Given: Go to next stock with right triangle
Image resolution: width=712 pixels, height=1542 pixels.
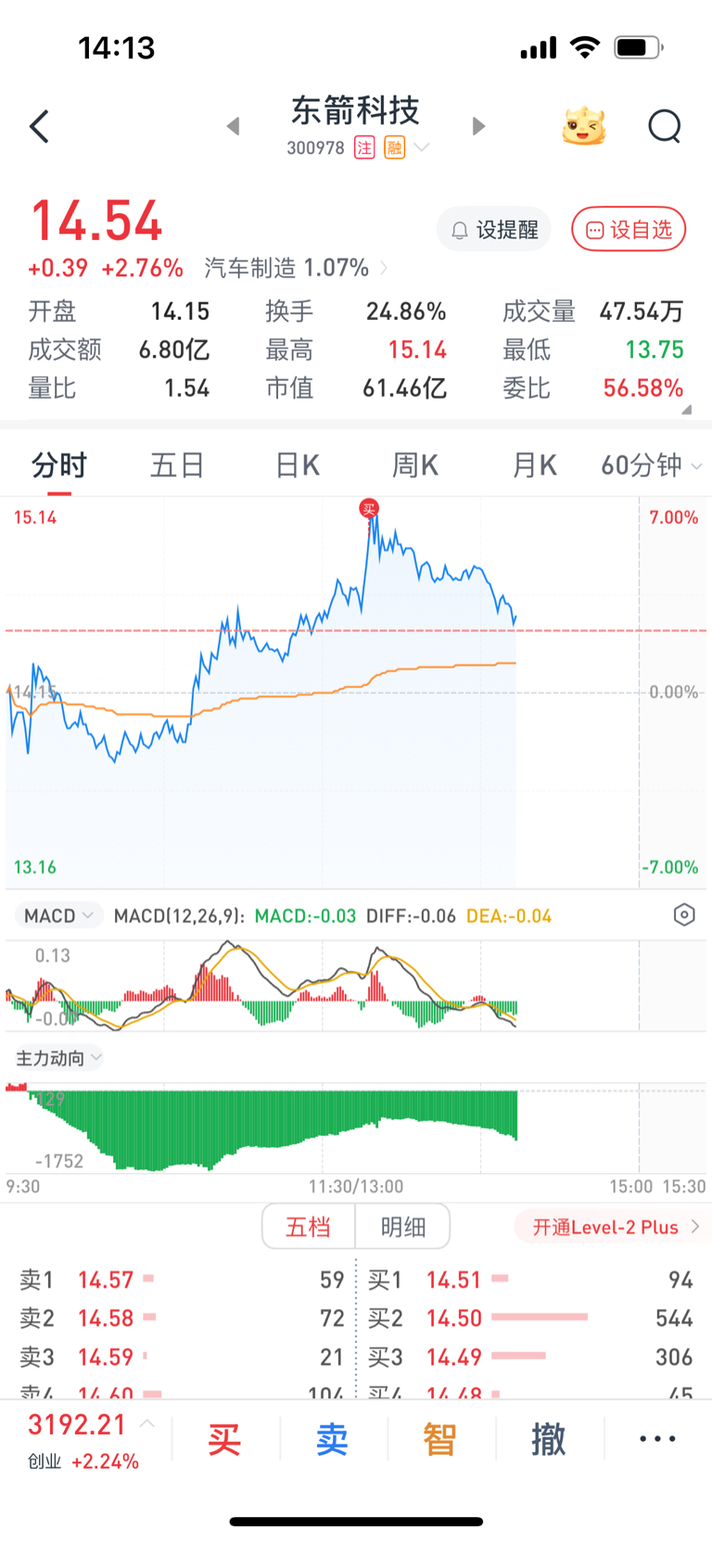Looking at the screenshot, I should [478, 126].
